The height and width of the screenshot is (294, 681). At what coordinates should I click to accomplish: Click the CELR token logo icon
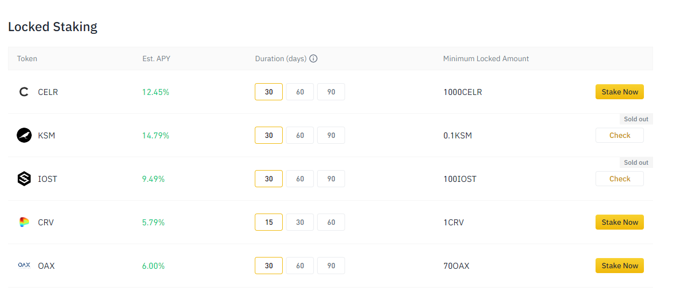click(x=24, y=92)
